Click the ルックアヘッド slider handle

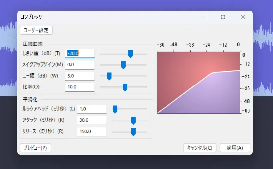[115, 109]
